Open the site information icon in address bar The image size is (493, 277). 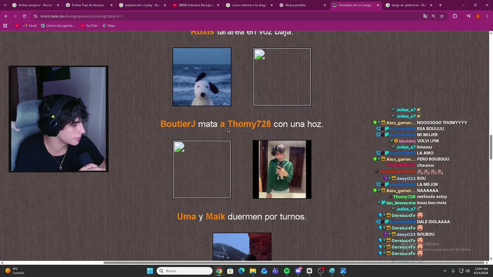(35, 16)
